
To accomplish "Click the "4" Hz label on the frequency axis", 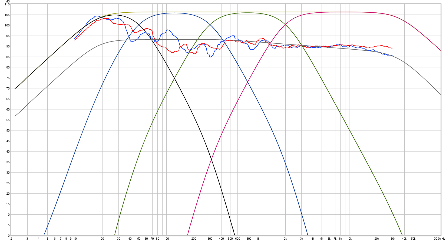I will pyautogui.click(x=38, y=239).
